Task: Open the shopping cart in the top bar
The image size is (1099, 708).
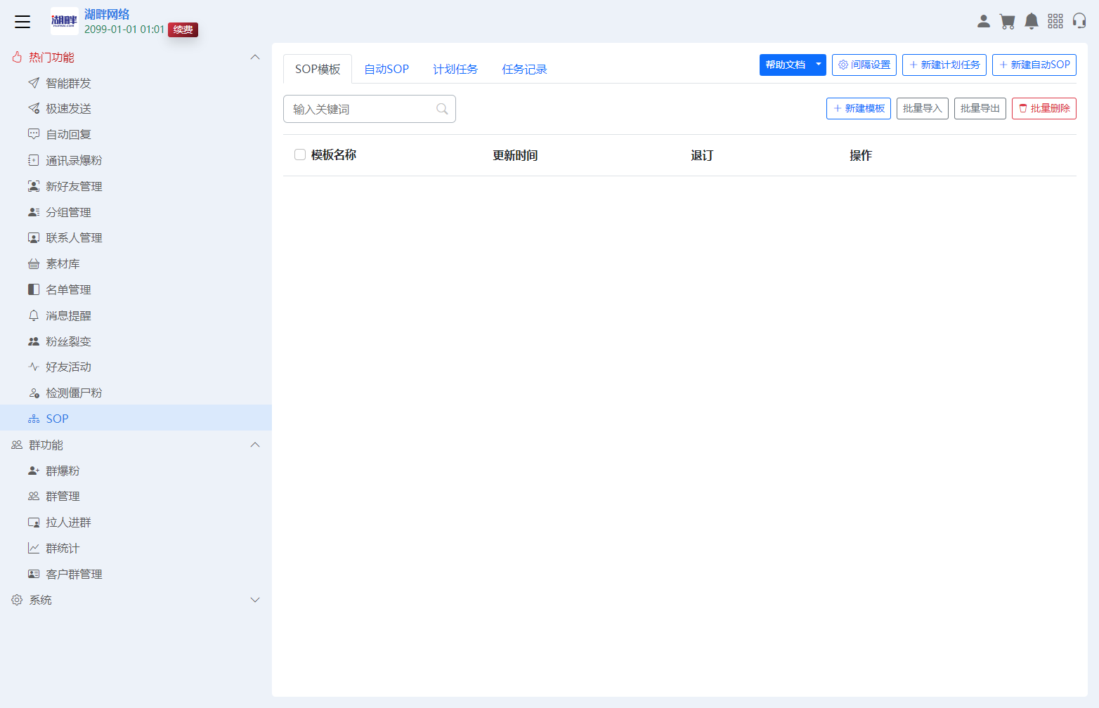Action: point(1008,21)
